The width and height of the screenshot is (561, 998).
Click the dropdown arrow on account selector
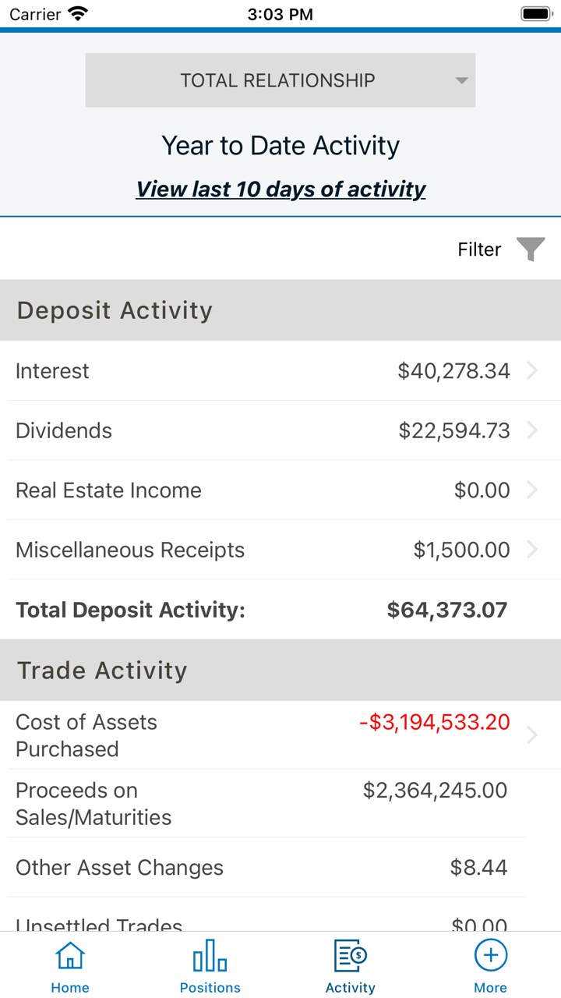coord(461,80)
